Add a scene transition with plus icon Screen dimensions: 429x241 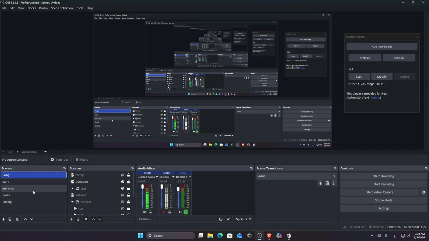click(320, 183)
